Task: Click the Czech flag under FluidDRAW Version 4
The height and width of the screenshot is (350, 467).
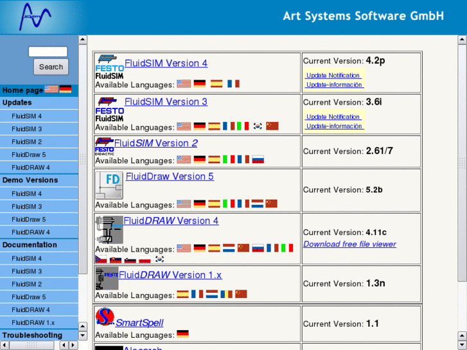Action: (x=101, y=259)
